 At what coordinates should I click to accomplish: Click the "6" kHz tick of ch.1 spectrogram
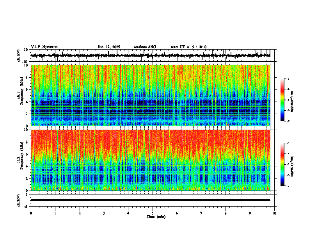tap(27, 90)
